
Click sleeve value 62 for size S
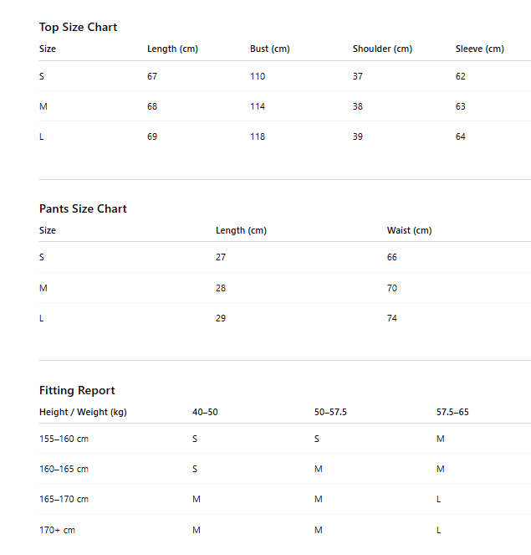pos(460,76)
